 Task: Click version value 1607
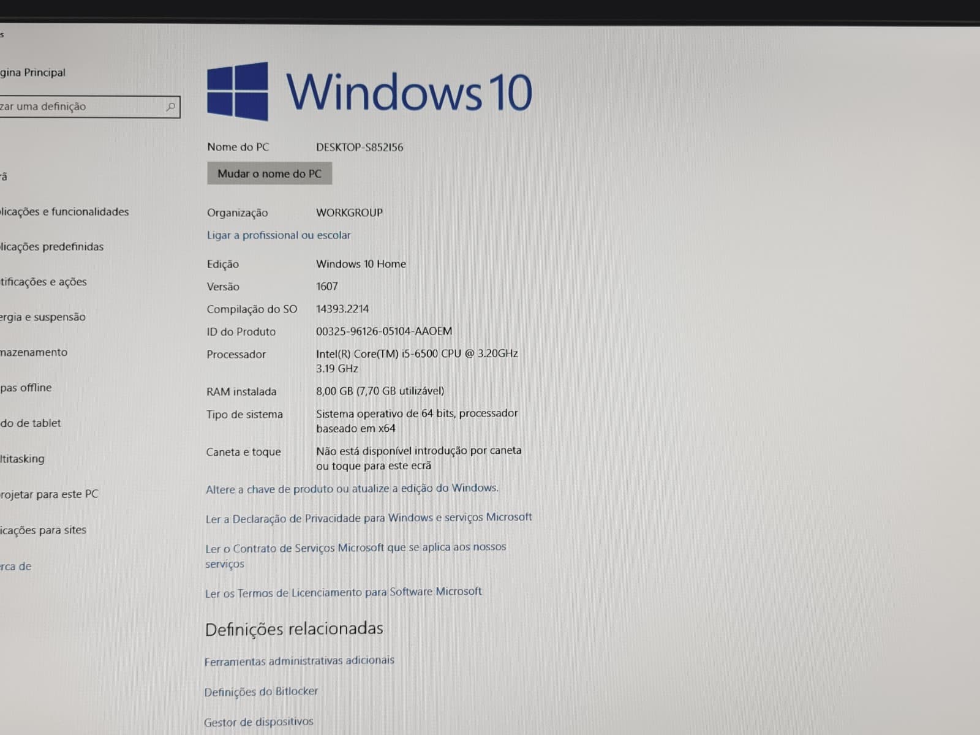pos(326,287)
